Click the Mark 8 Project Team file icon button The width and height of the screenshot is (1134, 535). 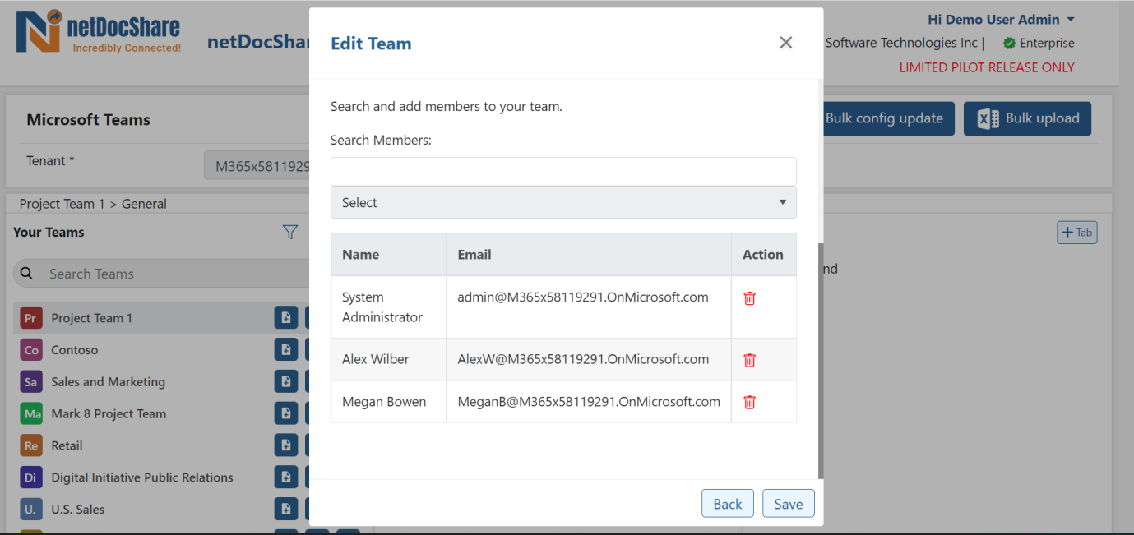pos(286,413)
